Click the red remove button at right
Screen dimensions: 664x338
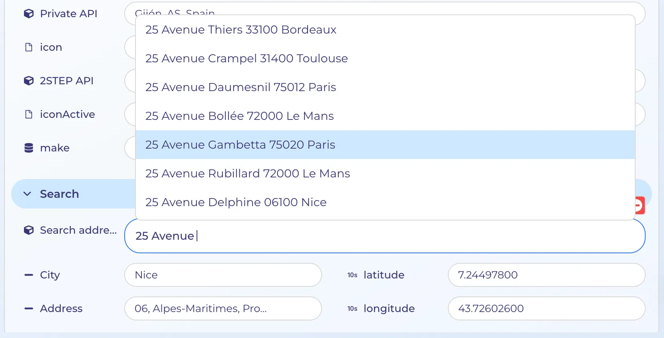[x=640, y=205]
